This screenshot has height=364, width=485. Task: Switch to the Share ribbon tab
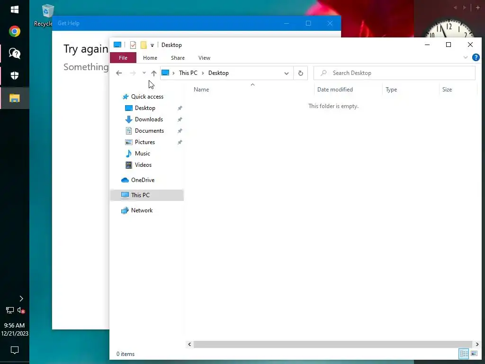[178, 57]
